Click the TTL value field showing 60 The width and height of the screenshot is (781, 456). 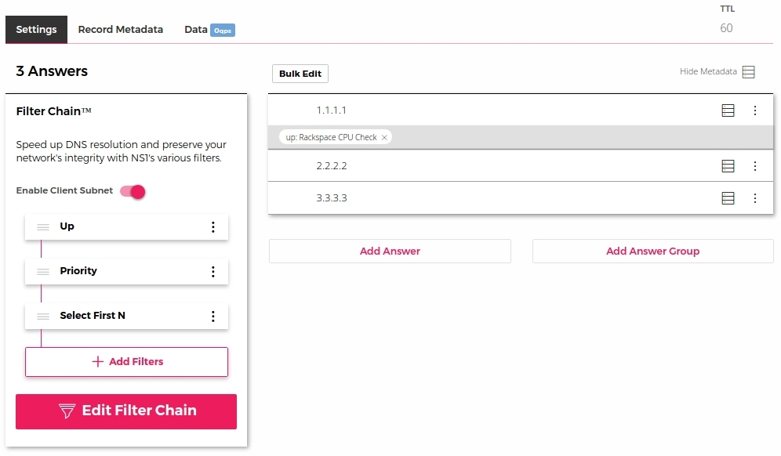(726, 27)
